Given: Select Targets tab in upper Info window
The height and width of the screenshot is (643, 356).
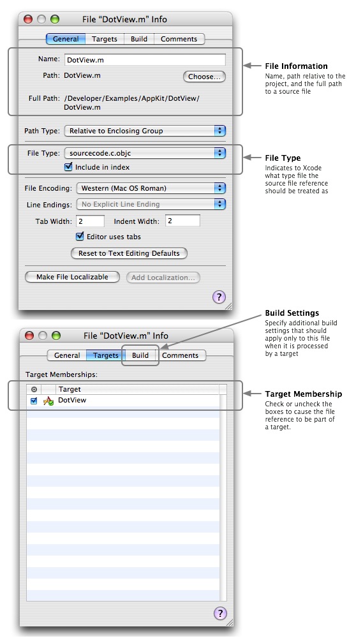Looking at the screenshot, I should click(x=104, y=39).
